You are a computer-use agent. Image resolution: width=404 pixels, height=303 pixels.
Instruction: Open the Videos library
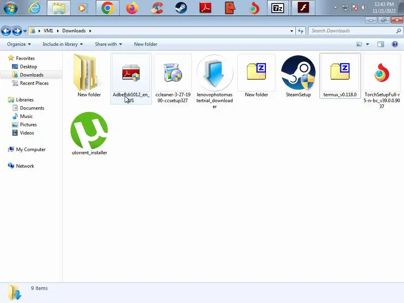(x=27, y=133)
